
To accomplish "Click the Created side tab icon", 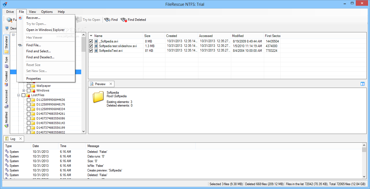I will pos(6,85).
